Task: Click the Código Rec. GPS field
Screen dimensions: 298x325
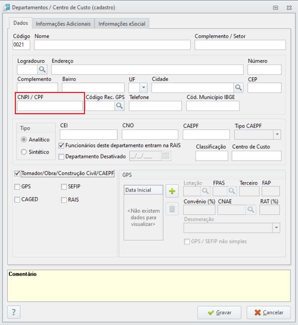Action: pyautogui.click(x=100, y=106)
